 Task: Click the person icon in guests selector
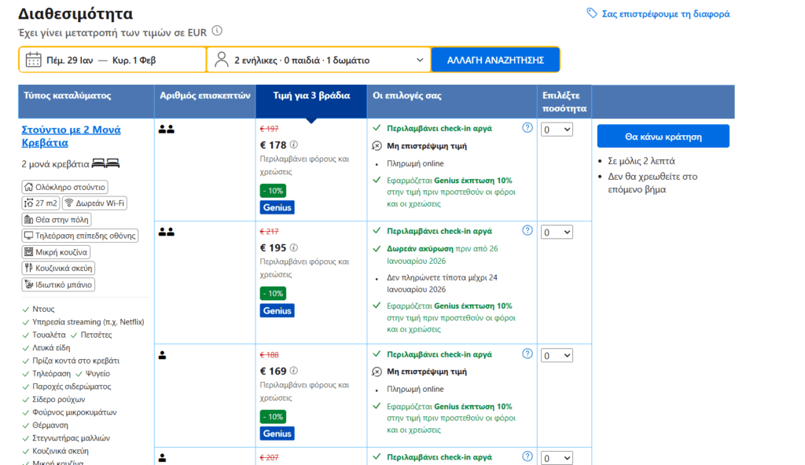point(222,60)
